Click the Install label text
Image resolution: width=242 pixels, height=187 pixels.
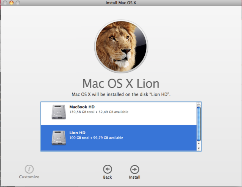(134, 177)
